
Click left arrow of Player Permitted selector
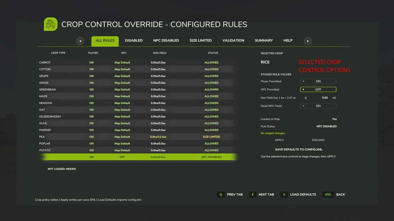(x=303, y=81)
